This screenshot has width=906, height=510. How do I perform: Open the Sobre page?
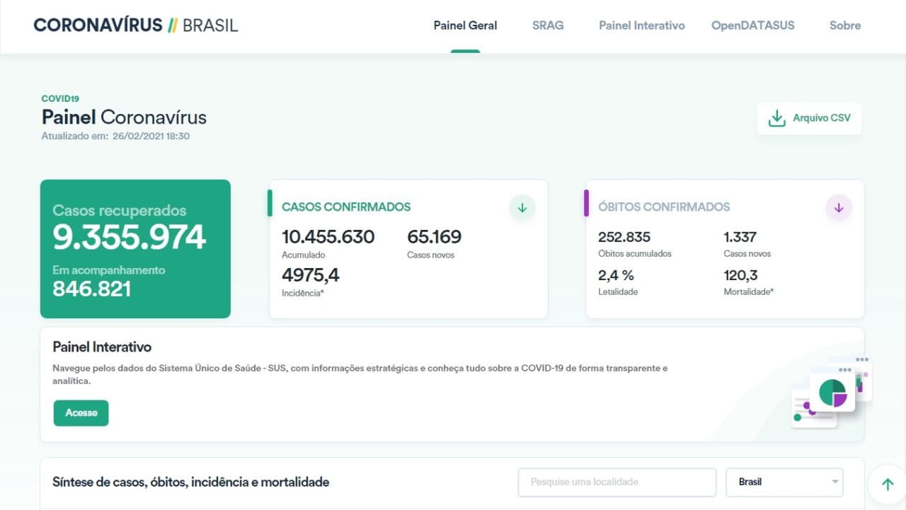[x=844, y=25]
